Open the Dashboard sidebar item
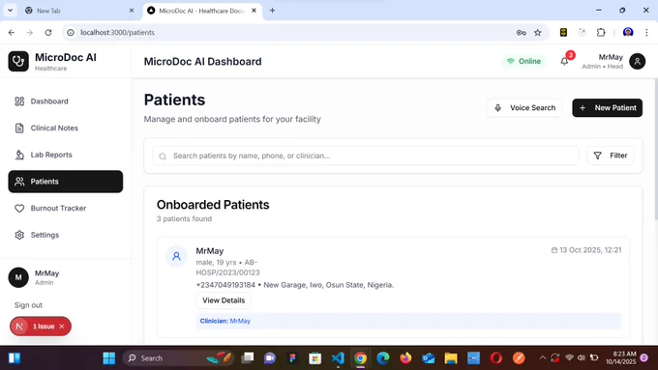 coord(66,101)
